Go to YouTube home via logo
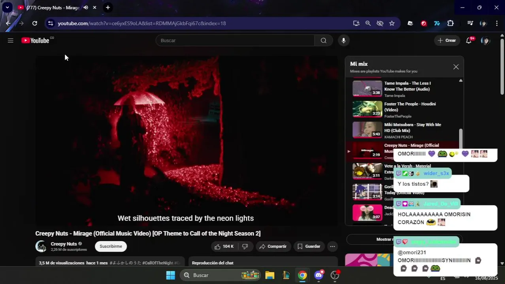The image size is (505, 284). tap(35, 40)
